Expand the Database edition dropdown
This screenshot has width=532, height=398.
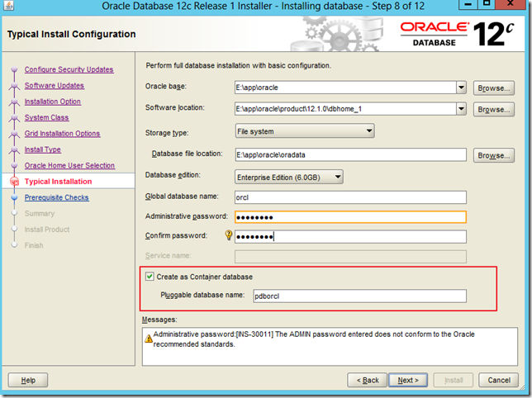click(338, 177)
